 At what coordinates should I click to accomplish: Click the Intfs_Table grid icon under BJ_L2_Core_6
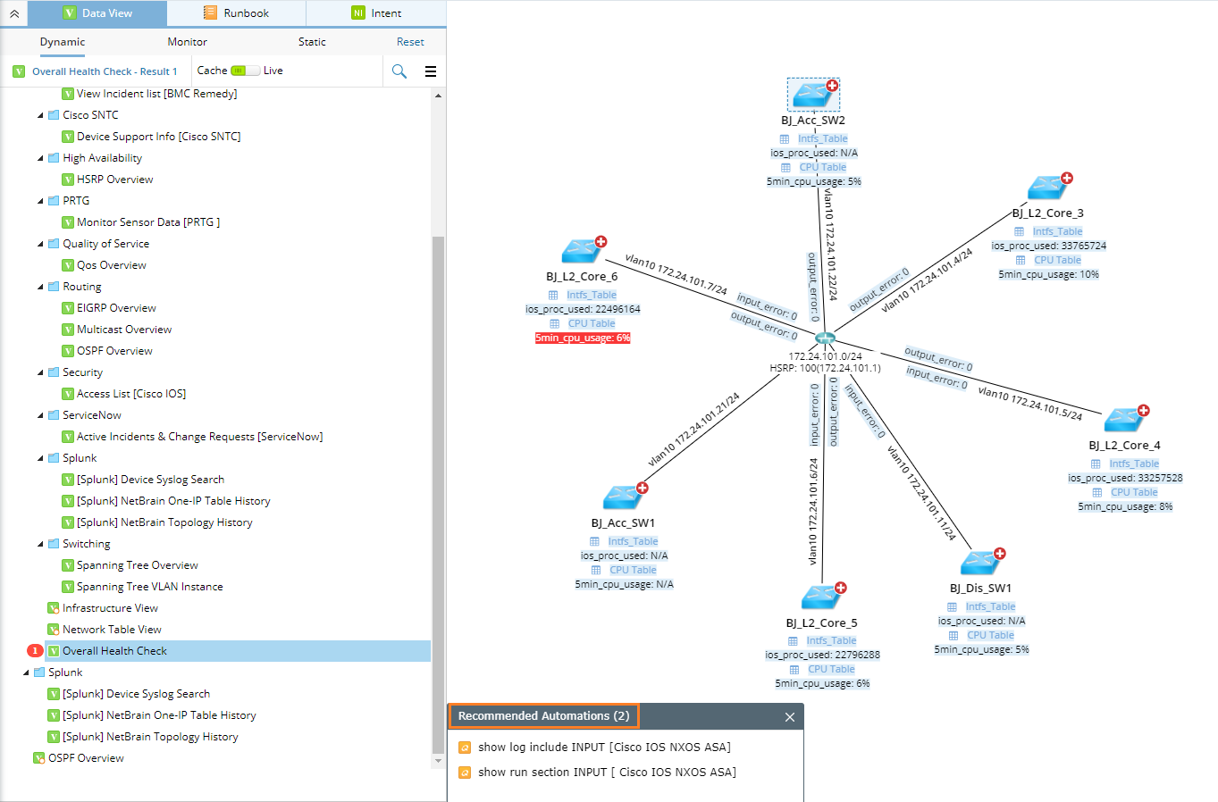point(553,296)
